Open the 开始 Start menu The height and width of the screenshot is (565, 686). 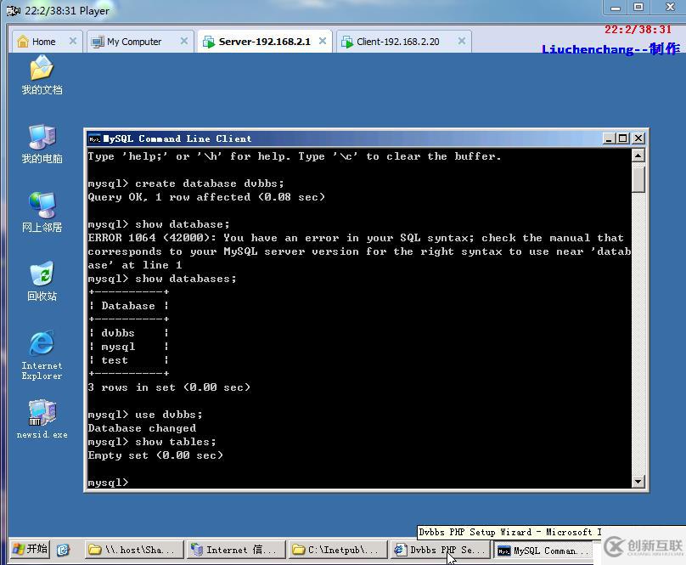tap(30, 549)
